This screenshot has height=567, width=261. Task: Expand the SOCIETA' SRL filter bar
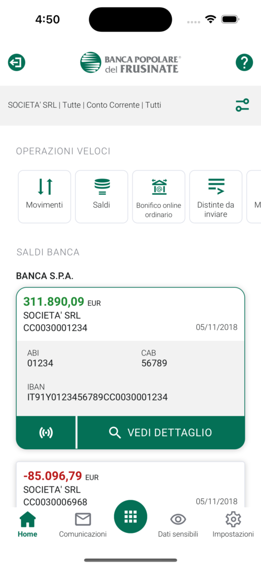[130, 105]
